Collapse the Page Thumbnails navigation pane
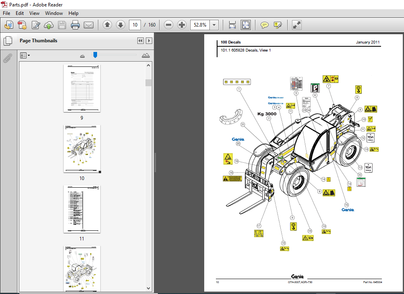 tap(141, 41)
